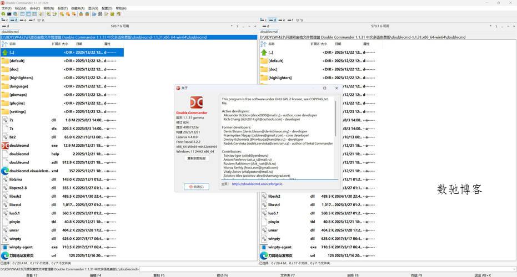Open the 配置(O) menu

pos(107,8)
